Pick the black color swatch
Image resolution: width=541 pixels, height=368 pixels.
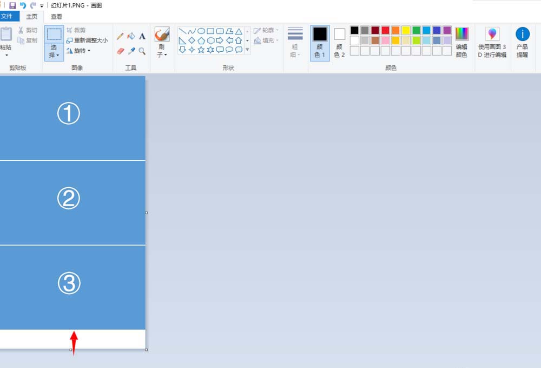click(x=354, y=30)
